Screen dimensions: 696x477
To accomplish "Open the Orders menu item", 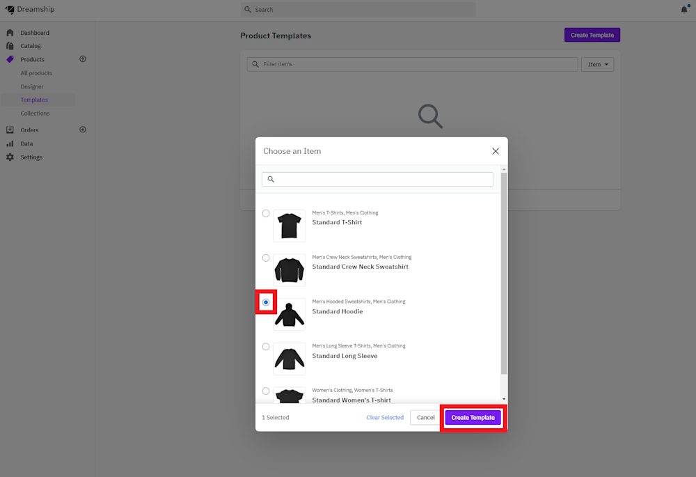I will (29, 130).
